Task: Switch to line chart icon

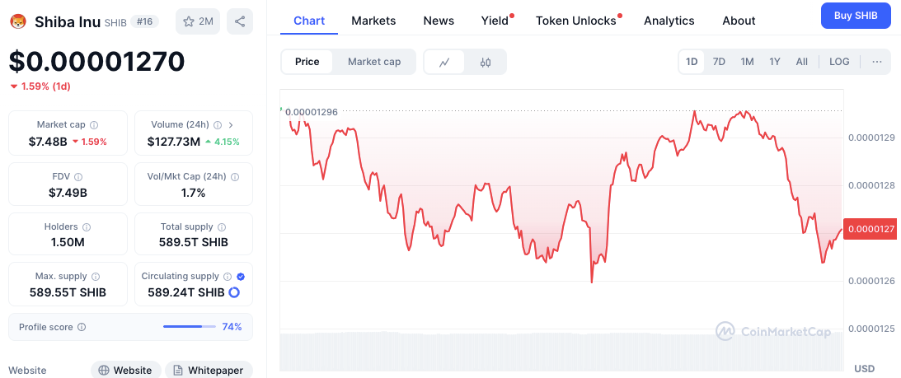Action: (444, 62)
